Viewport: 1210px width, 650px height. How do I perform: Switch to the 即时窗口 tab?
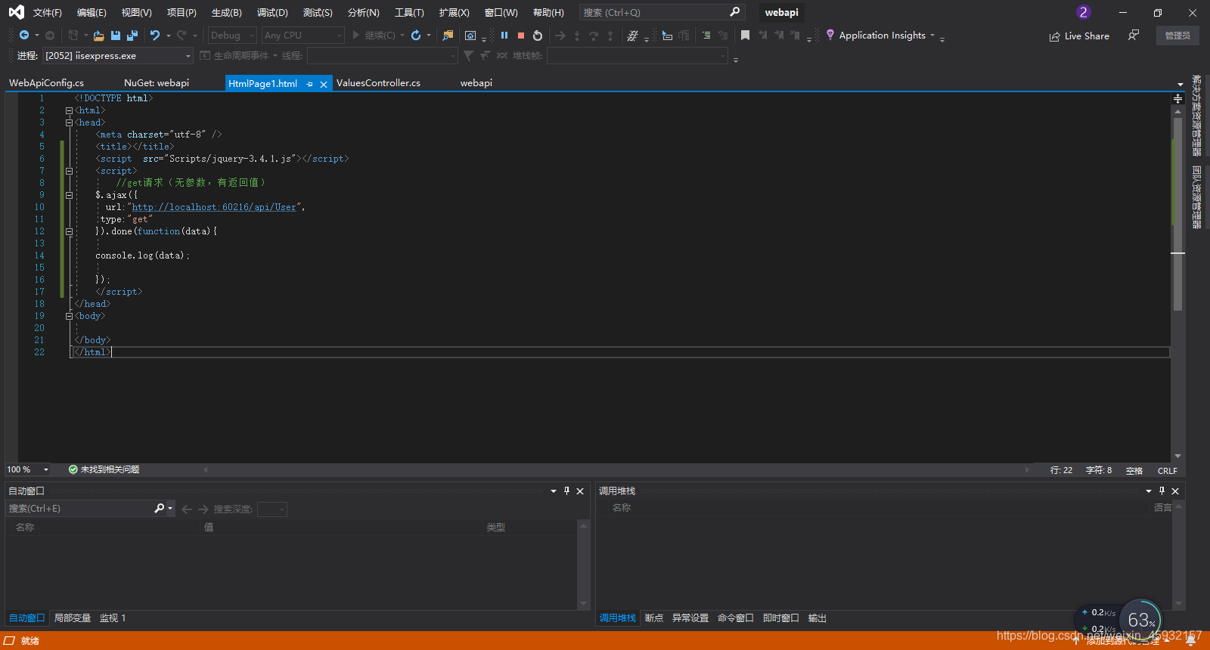pyautogui.click(x=780, y=618)
